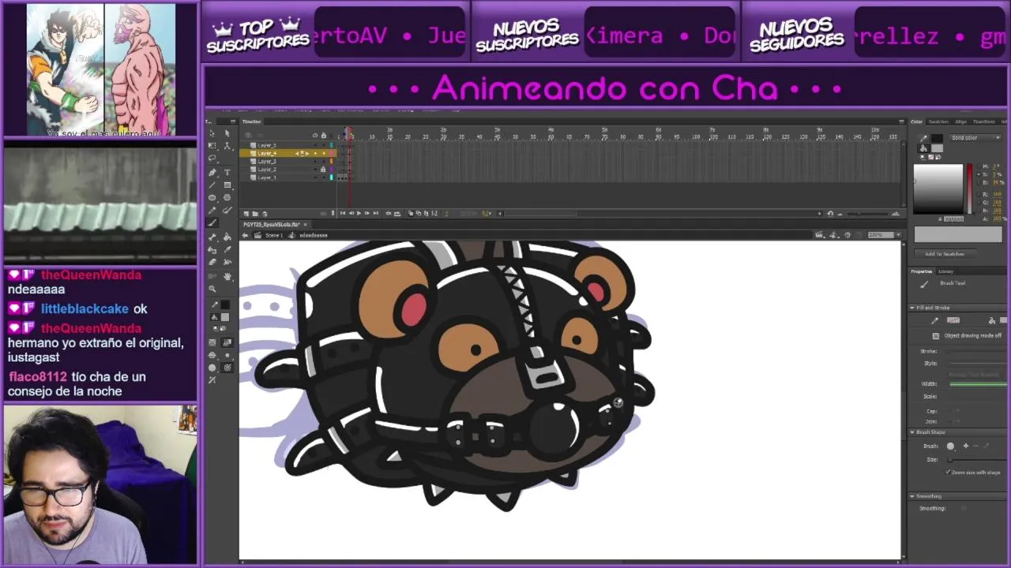Image resolution: width=1011 pixels, height=568 pixels.
Task: Switch to the Transform tab
Action: click(984, 121)
